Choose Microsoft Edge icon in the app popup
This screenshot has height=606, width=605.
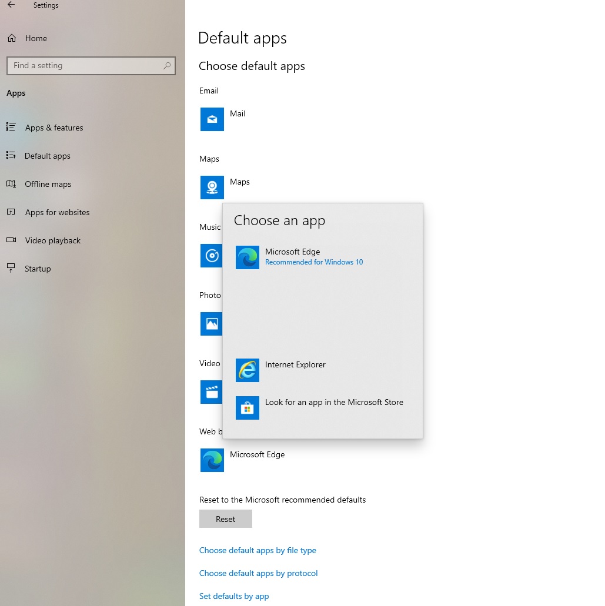click(x=248, y=257)
